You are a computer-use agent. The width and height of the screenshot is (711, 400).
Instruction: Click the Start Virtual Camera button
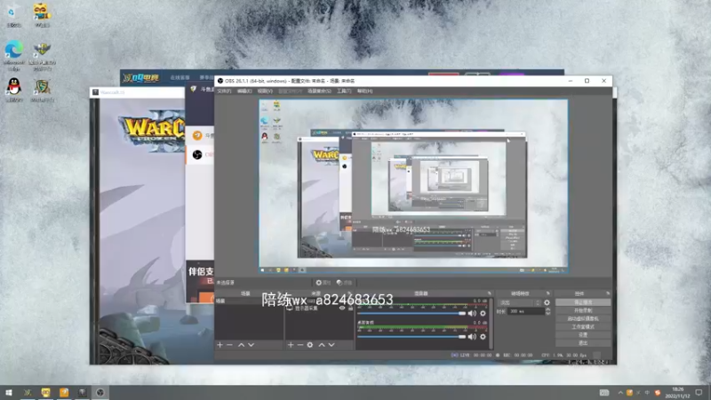point(583,319)
